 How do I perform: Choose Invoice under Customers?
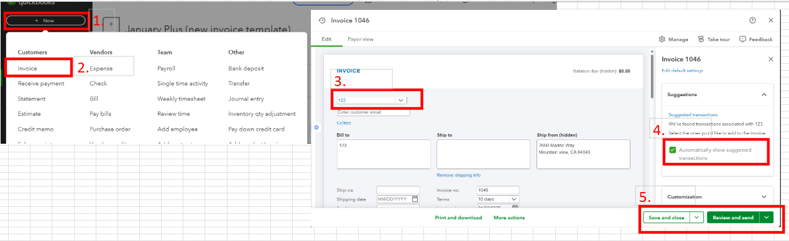click(27, 68)
